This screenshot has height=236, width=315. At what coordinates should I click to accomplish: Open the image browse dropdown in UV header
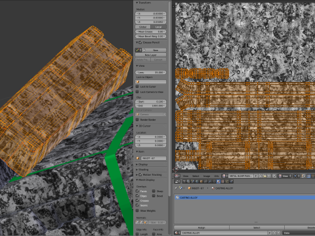pyautogui.click(x=225, y=176)
